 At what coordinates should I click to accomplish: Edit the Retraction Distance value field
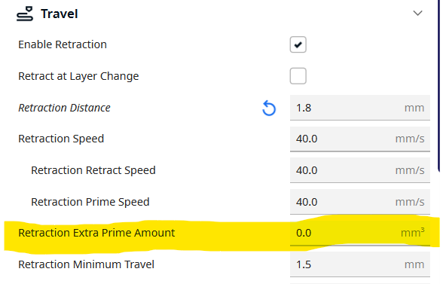coord(360,108)
